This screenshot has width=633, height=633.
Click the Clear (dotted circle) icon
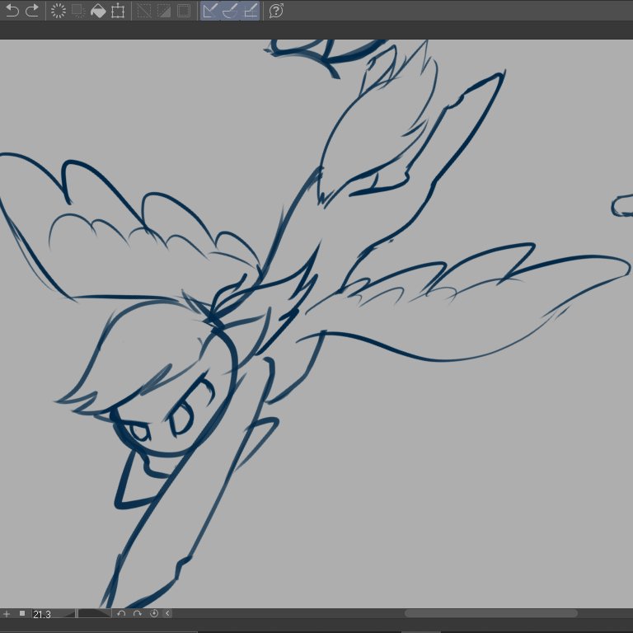tap(59, 11)
